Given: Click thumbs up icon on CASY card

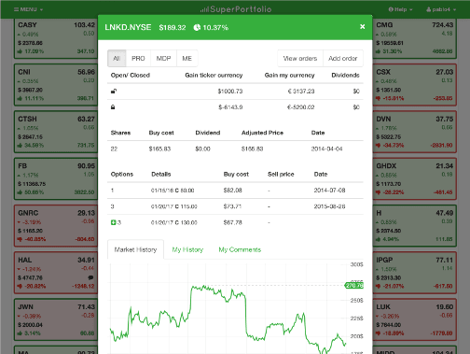Looking at the screenshot, I should pyautogui.click(x=21, y=51).
